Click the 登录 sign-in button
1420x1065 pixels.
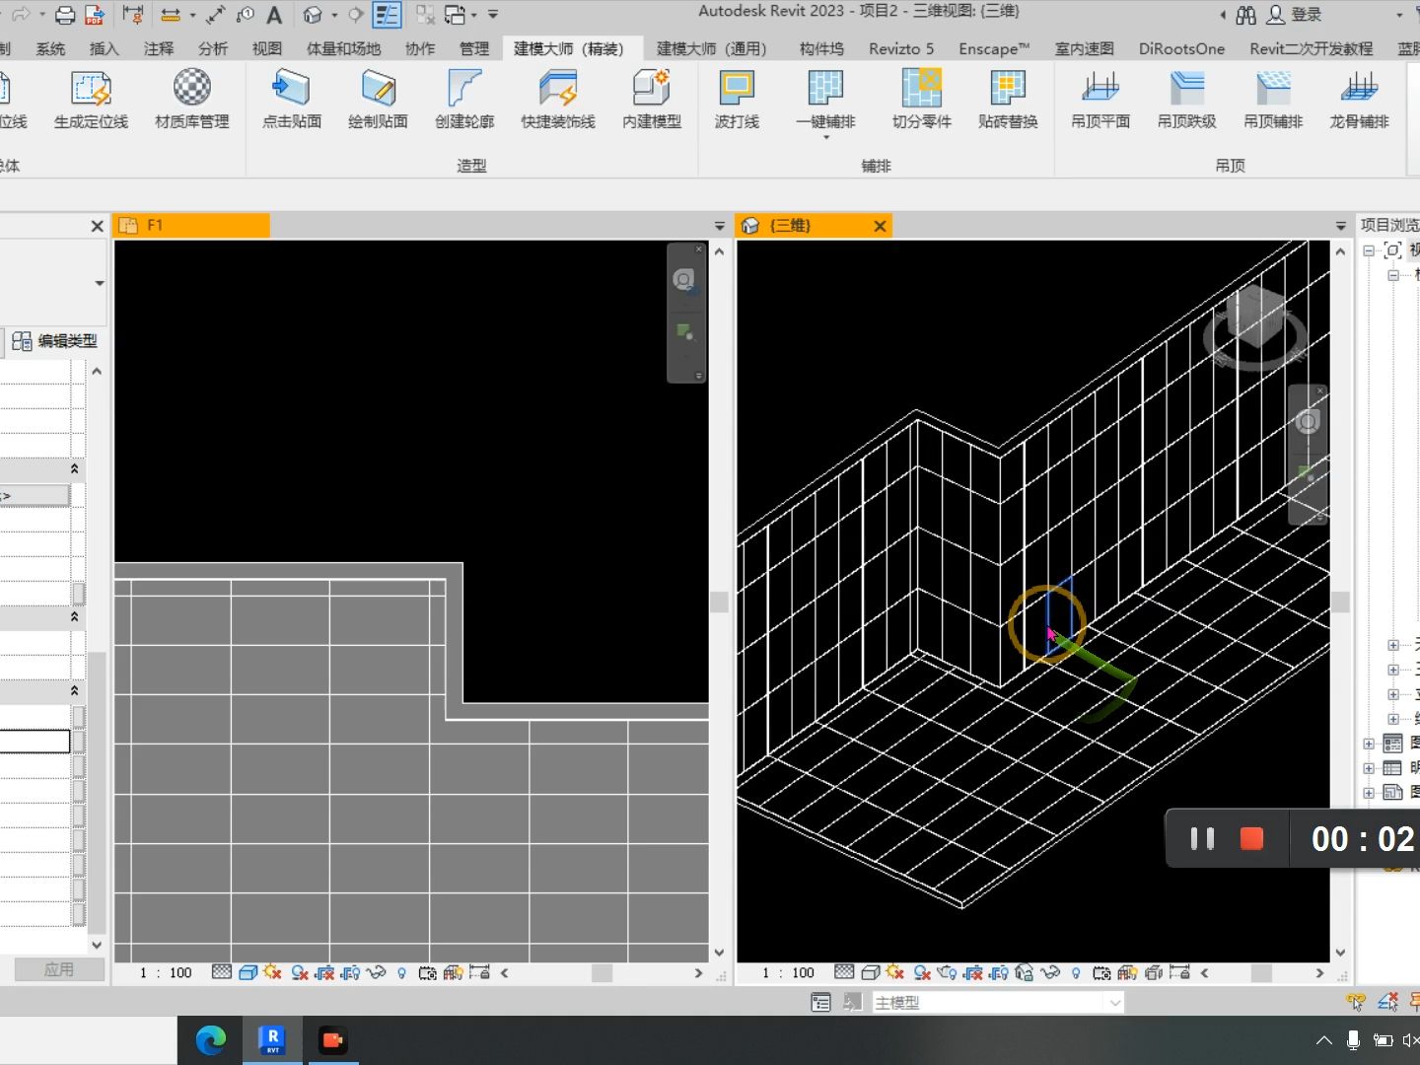click(1295, 15)
